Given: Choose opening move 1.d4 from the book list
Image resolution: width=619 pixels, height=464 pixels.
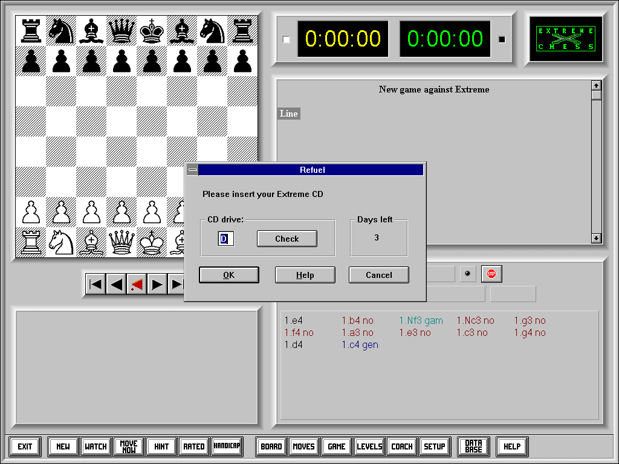Looking at the screenshot, I should pos(294,345).
